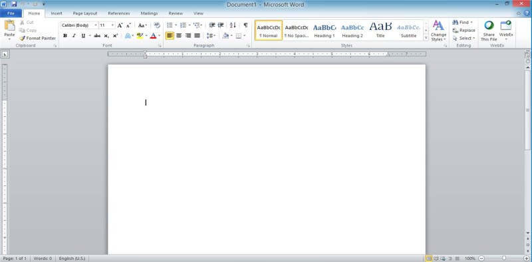Toggle Italic formatting

(74, 36)
